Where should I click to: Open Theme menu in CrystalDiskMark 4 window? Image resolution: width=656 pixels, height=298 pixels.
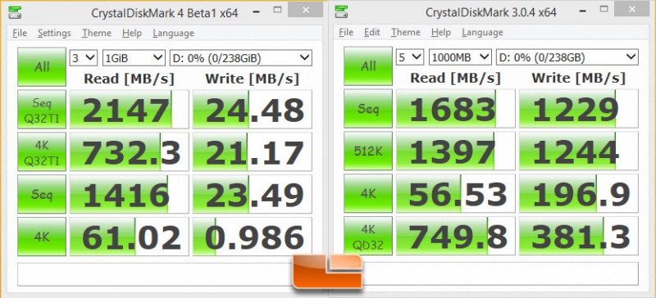tap(97, 33)
